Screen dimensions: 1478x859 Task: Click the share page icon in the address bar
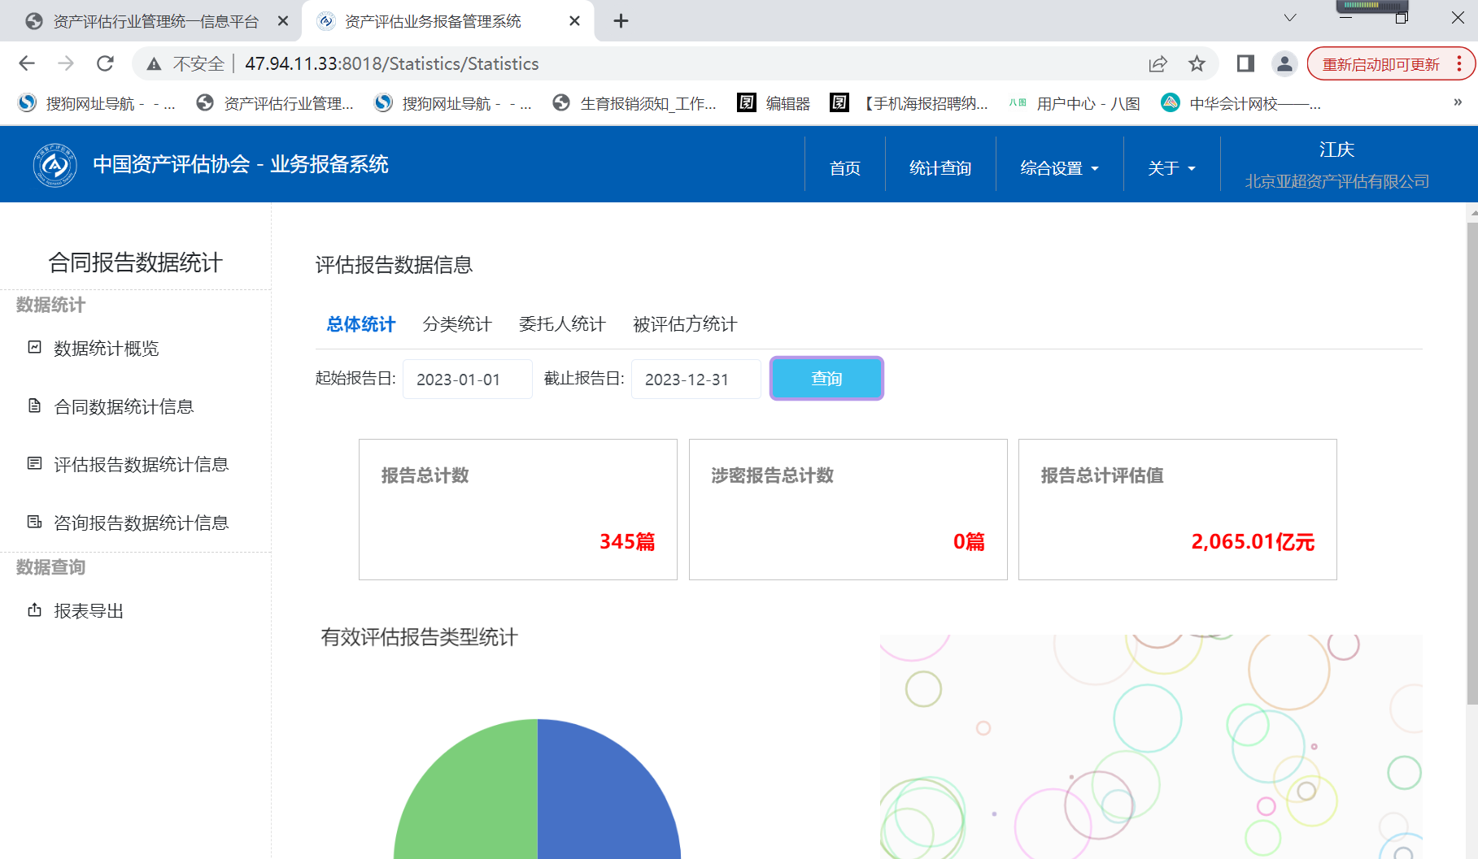click(1158, 63)
